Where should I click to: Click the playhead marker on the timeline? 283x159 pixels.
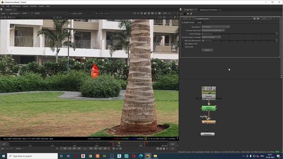point(119,143)
